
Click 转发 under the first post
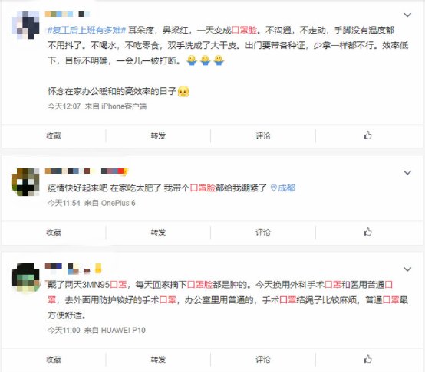coord(158,135)
